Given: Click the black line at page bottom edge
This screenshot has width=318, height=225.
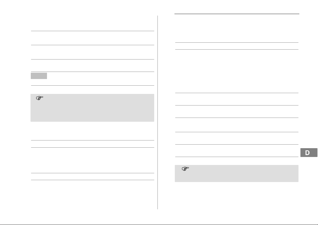Looking at the screenshot, I should click(x=159, y=225).
